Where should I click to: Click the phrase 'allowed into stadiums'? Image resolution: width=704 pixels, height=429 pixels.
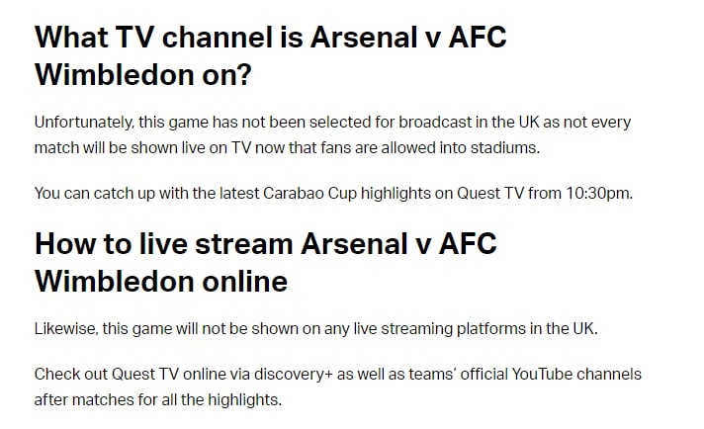460,147
